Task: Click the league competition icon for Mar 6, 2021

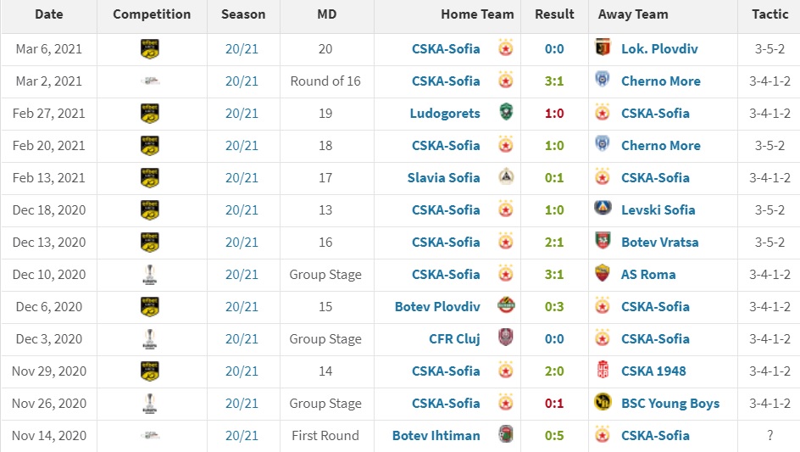Action: (150, 48)
